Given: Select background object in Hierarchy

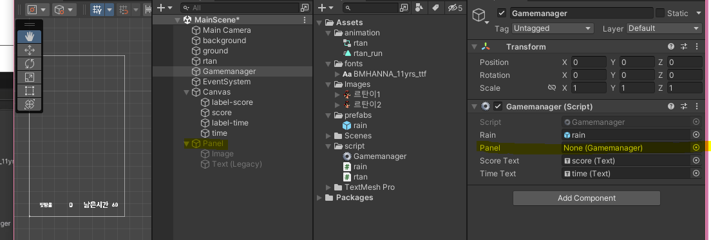Looking at the screenshot, I should click(225, 41).
